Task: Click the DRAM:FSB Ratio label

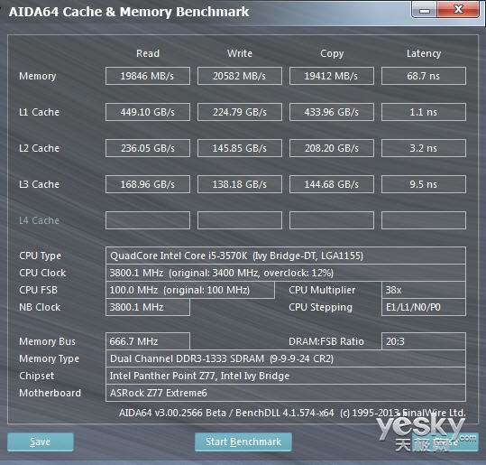Action: (326, 341)
